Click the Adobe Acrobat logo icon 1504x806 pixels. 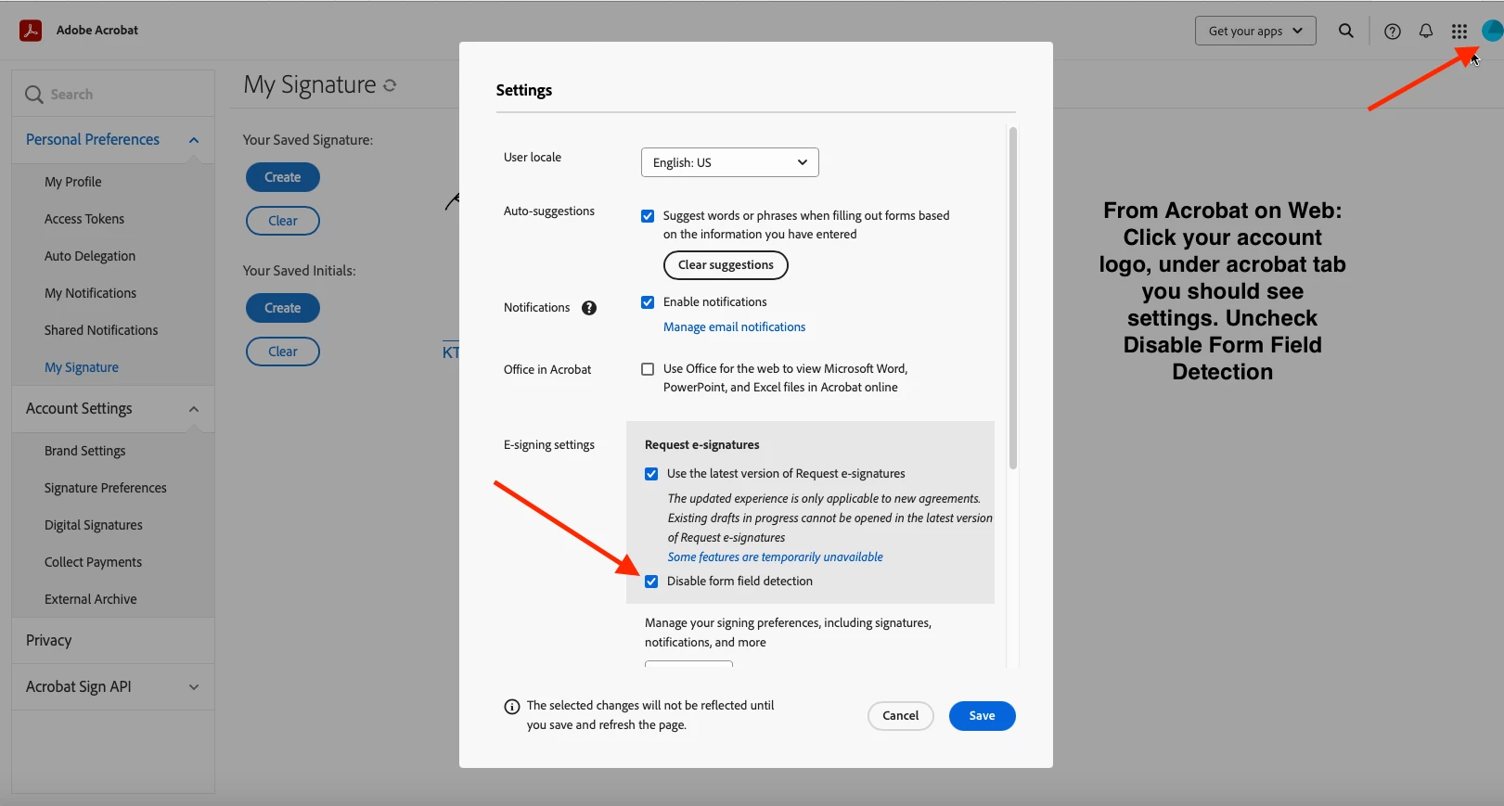tap(31, 31)
